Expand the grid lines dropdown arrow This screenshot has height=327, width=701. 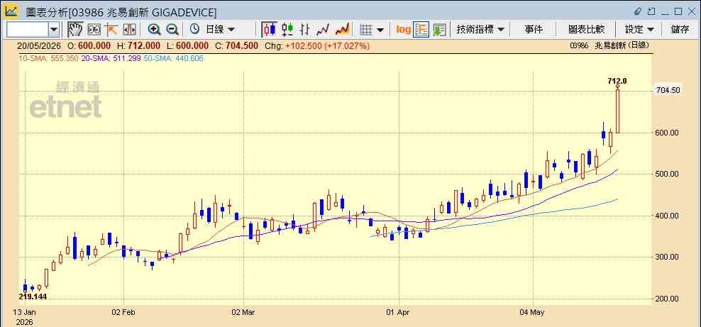click(x=380, y=31)
